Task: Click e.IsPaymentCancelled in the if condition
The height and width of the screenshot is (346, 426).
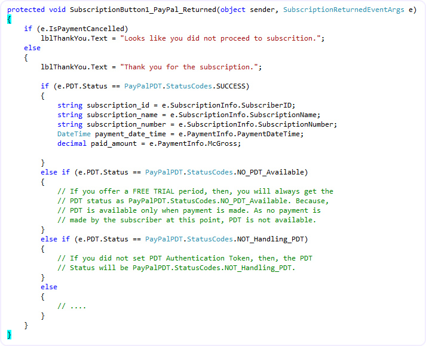Action: pyautogui.click(x=82, y=29)
